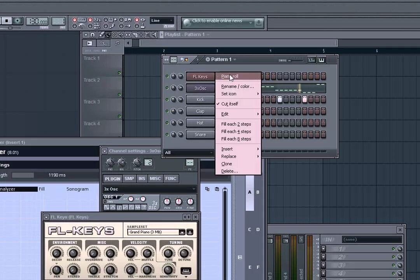Open the keyboard editor in step sequencer
Image resolution: width=420 pixels, height=280 pixels.
(x=322, y=60)
